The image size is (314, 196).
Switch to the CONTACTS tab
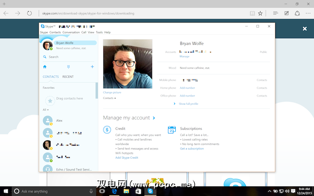coord(51,76)
